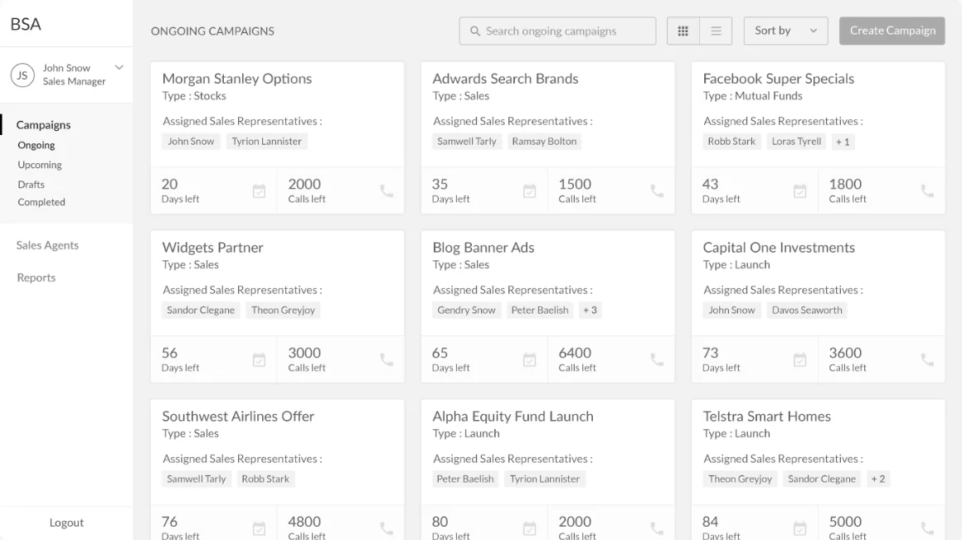
Task: Expand +3 more reps on Blog Banner Ads
Action: pyautogui.click(x=590, y=310)
